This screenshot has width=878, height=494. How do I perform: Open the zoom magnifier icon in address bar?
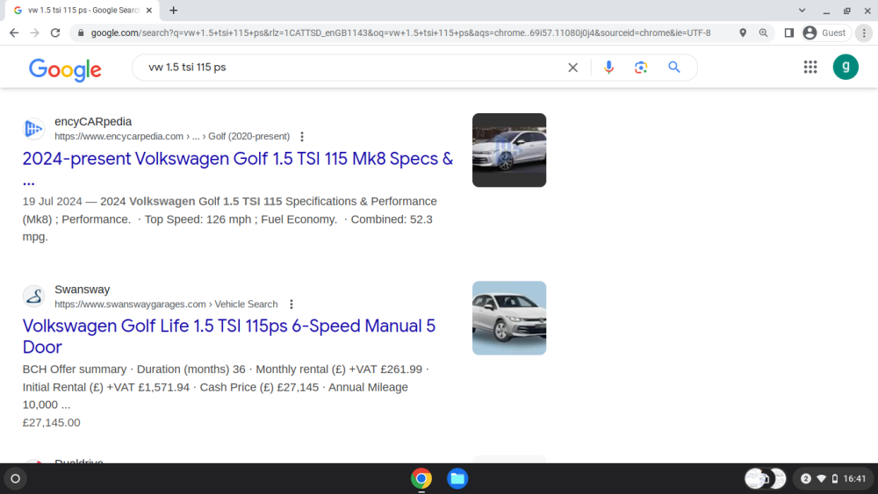click(x=763, y=33)
